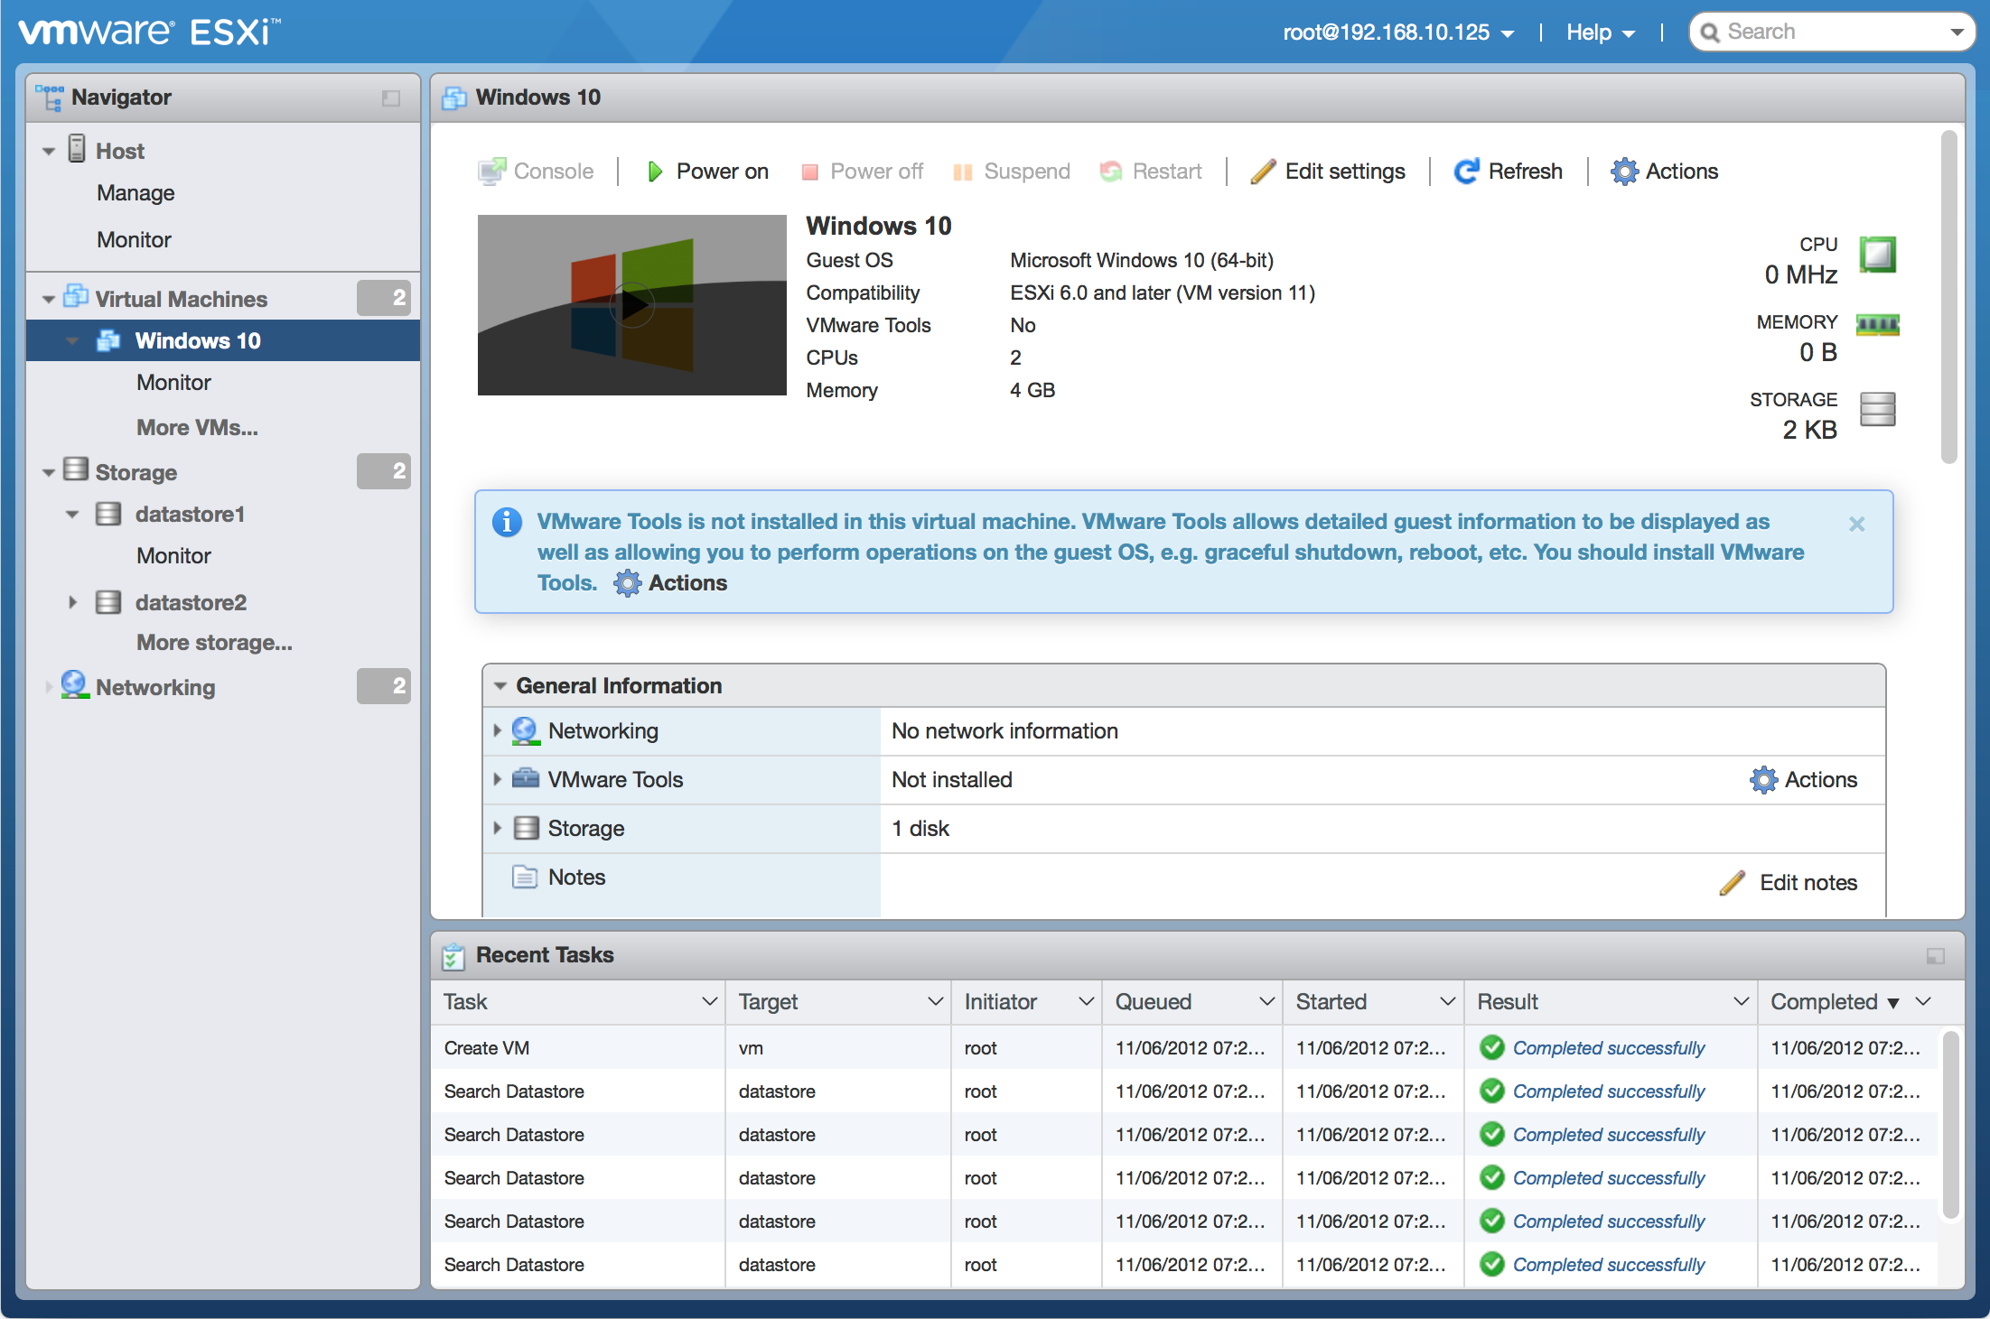Open the Started column header dropdown
The height and width of the screenshot is (1319, 1990).
pos(1448,1002)
